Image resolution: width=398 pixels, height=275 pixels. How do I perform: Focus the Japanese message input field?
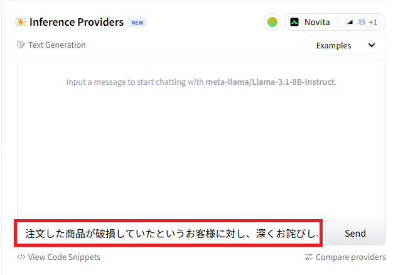tap(169, 233)
